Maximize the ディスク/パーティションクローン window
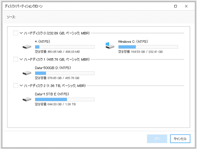 (x=176, y=6)
